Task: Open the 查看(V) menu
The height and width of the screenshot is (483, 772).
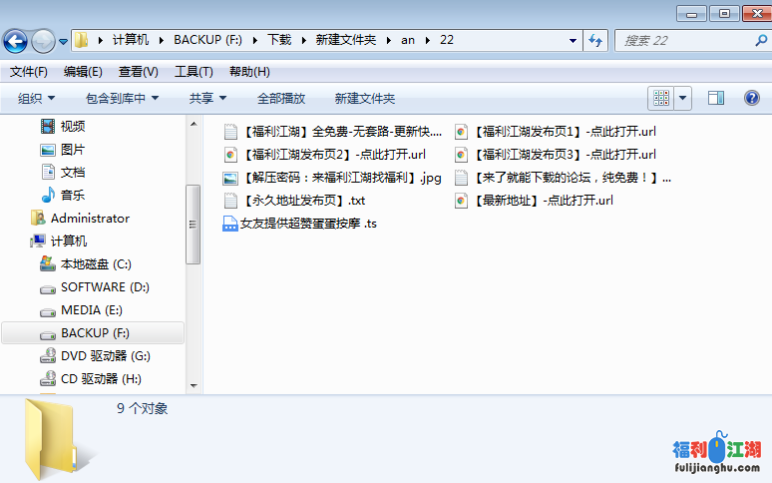Action: click(x=138, y=72)
